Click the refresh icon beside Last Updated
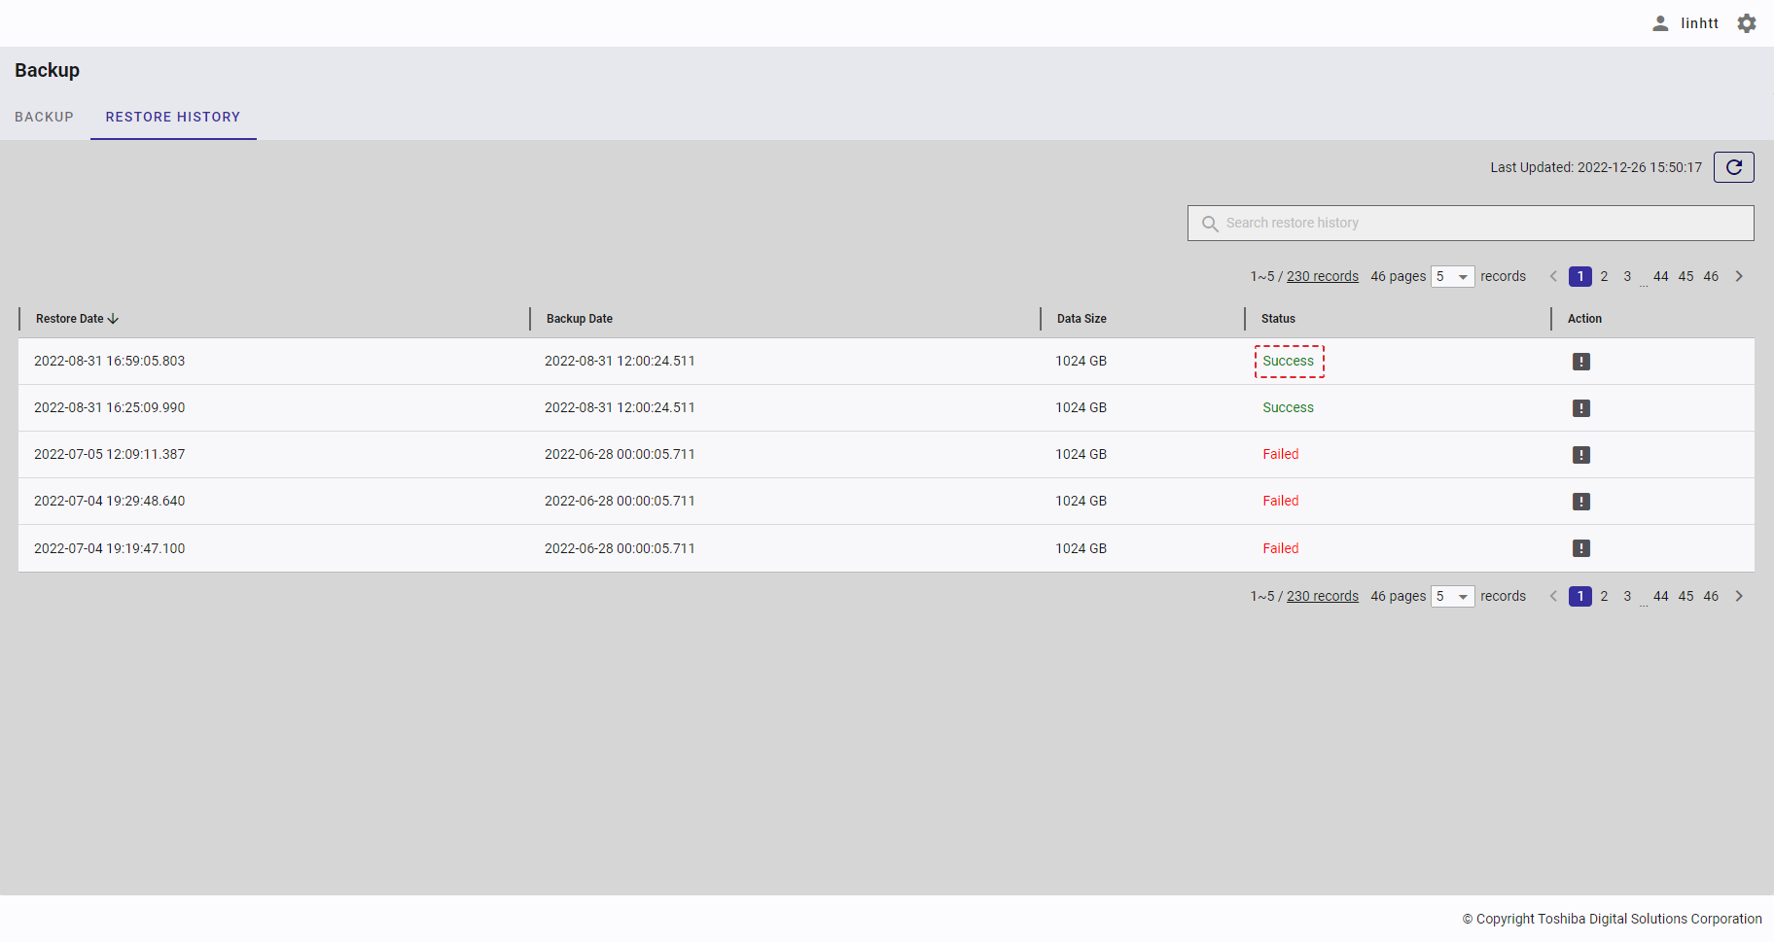The height and width of the screenshot is (942, 1774). click(1733, 167)
